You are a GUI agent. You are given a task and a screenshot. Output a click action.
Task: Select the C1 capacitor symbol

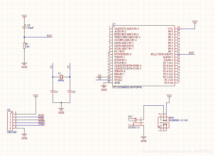coord(53,92)
